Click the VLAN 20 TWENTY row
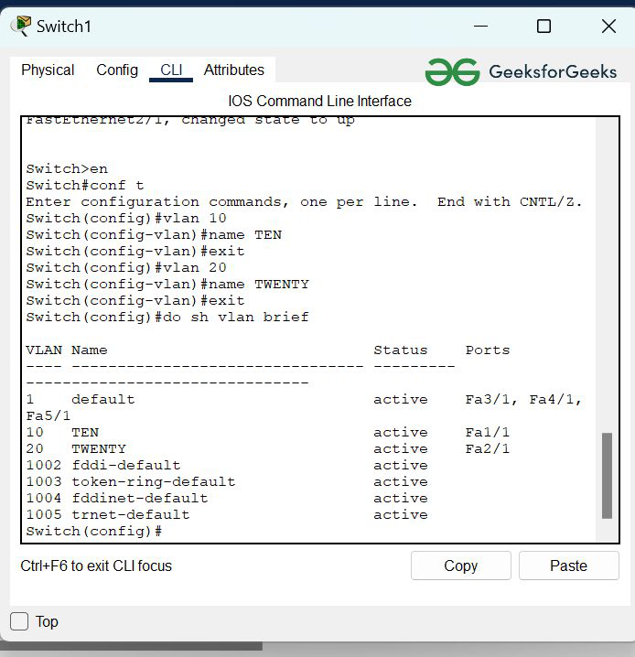The height and width of the screenshot is (657, 635). [x=268, y=448]
